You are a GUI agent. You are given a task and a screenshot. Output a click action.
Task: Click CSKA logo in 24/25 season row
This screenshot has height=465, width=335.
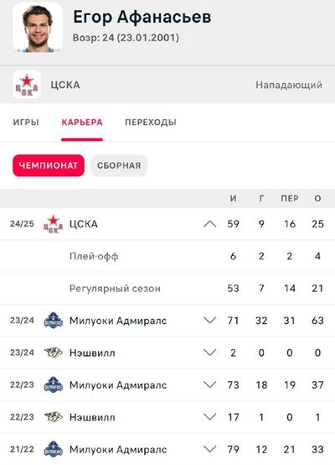54,224
